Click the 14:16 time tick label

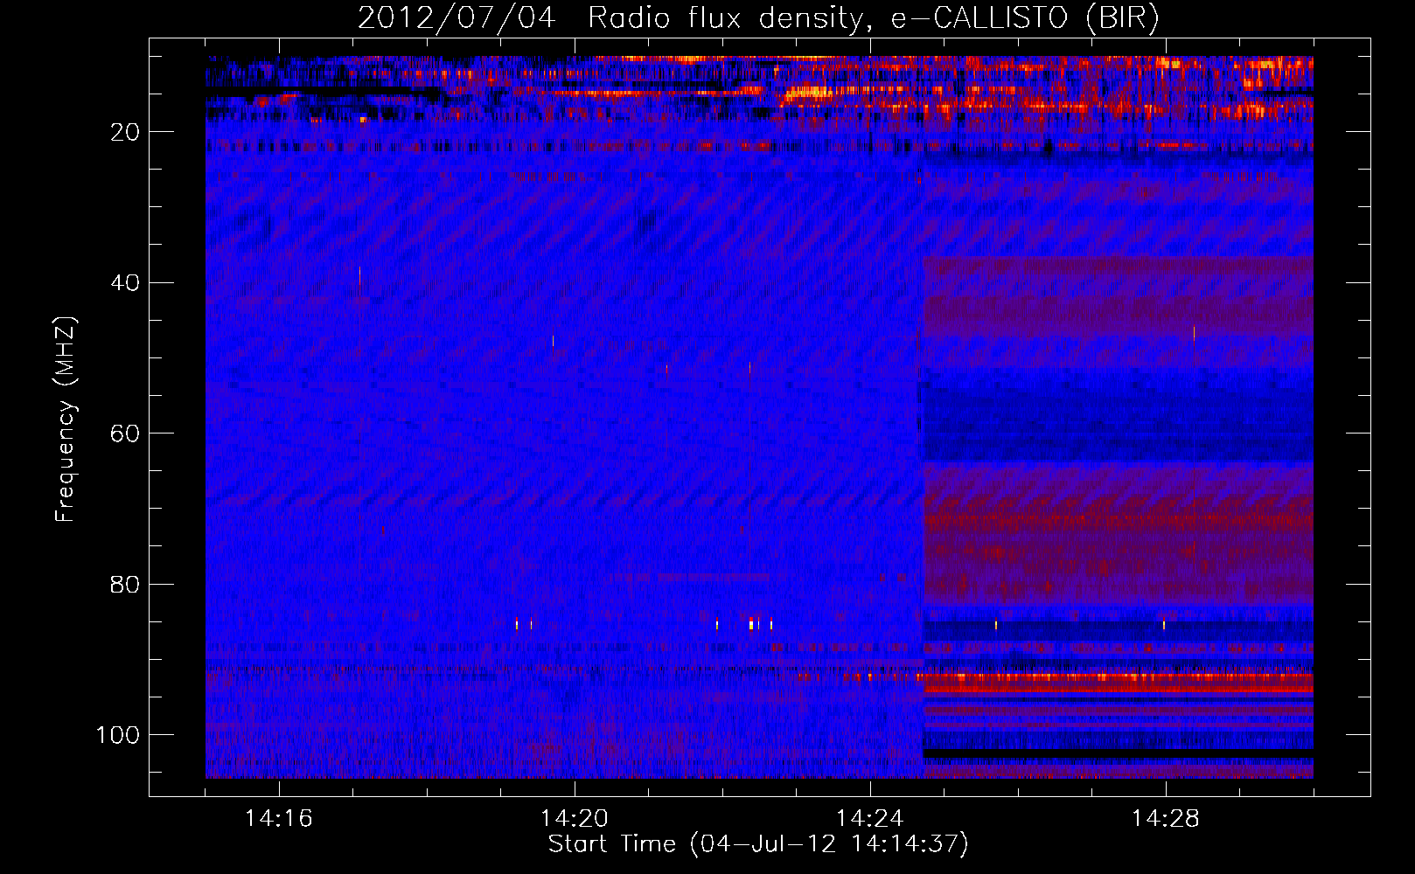click(x=279, y=819)
